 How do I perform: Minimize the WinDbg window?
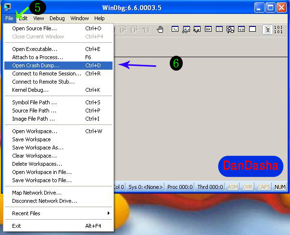point(259,8)
